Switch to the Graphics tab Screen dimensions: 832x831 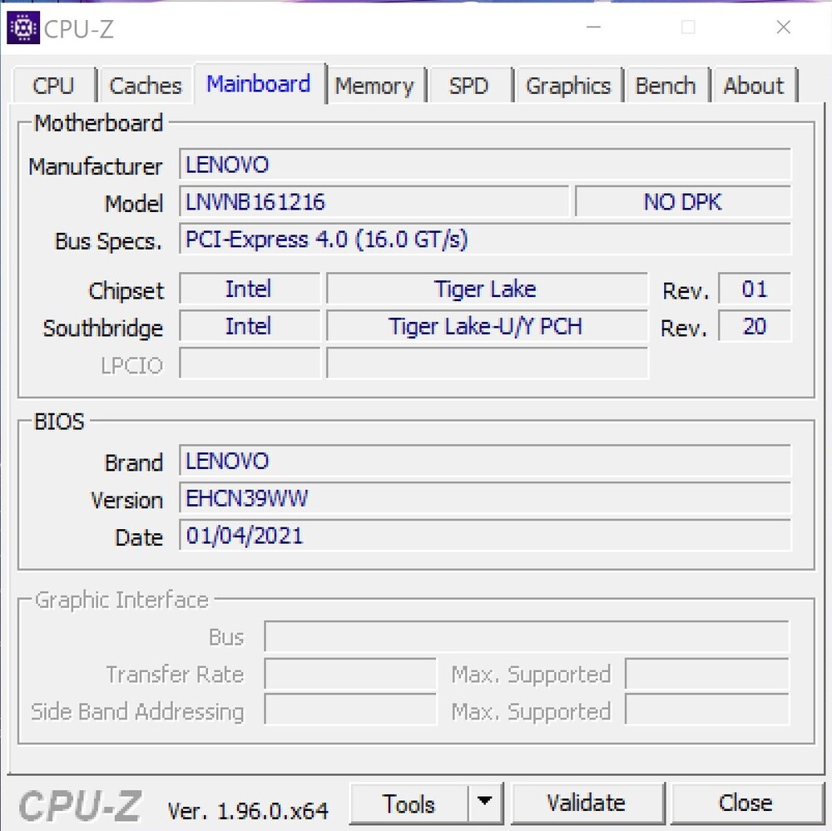click(x=568, y=86)
